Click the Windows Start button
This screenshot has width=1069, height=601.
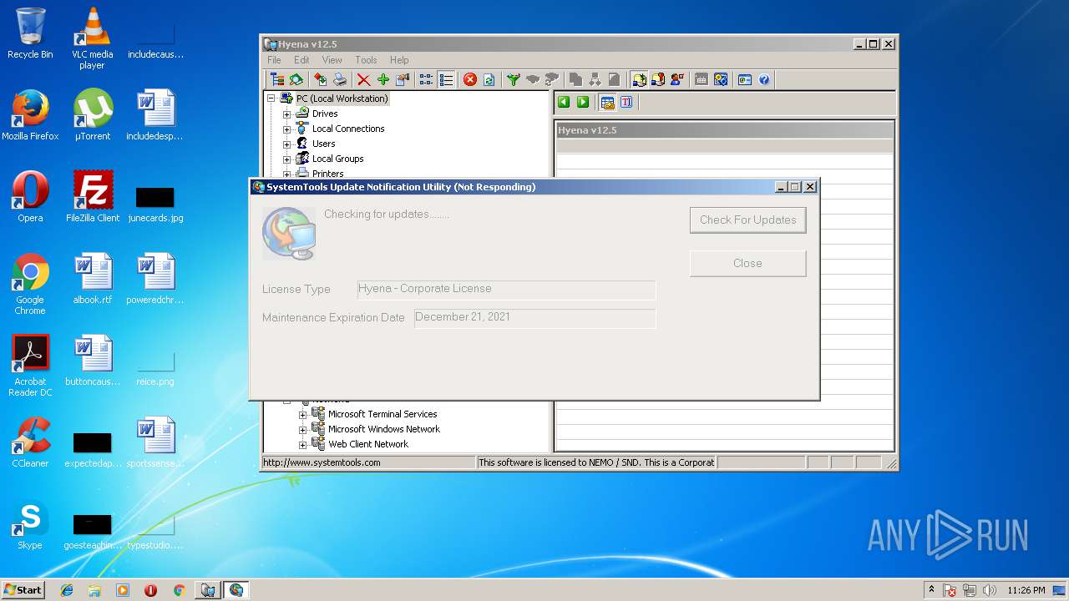coord(23,590)
